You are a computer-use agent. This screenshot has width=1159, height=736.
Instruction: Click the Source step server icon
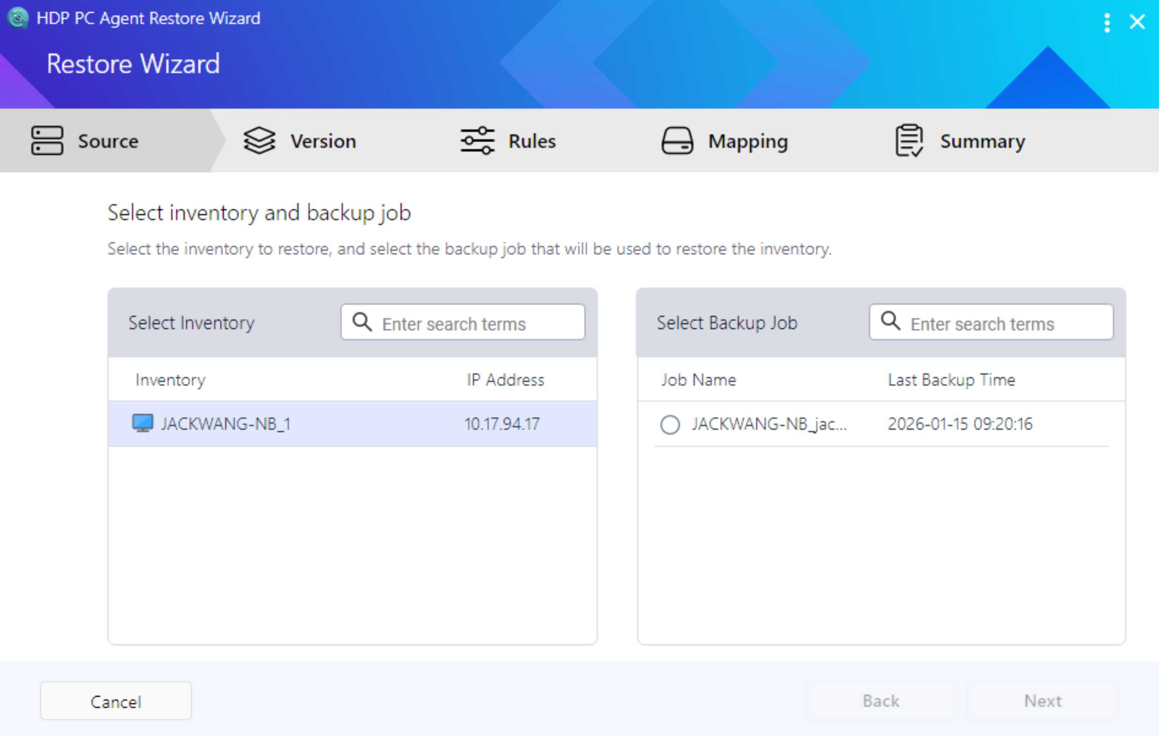47,141
